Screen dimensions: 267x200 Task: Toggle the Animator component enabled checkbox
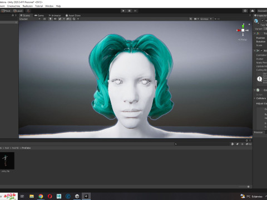pos(261,51)
